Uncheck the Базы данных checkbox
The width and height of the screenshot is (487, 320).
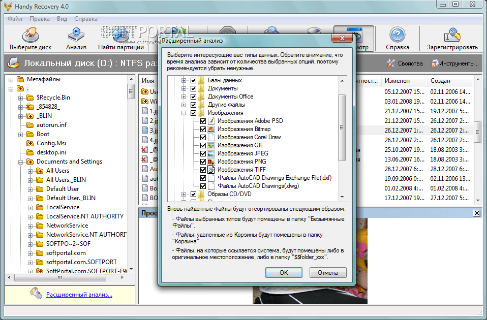click(193, 80)
